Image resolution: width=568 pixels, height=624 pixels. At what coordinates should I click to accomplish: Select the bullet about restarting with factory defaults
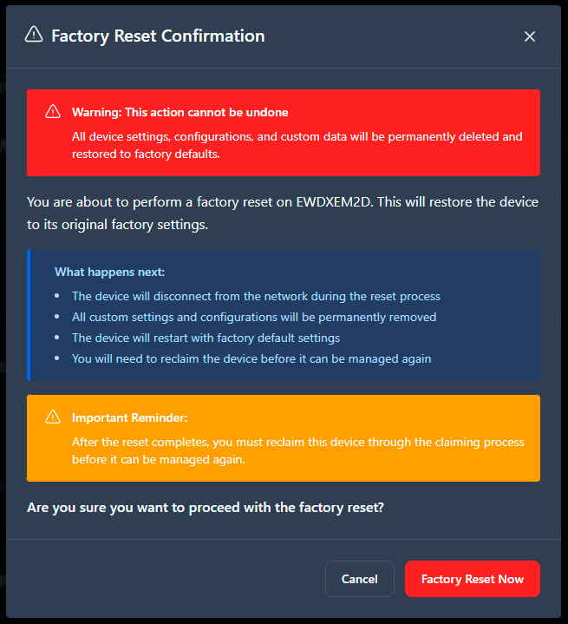pos(206,338)
